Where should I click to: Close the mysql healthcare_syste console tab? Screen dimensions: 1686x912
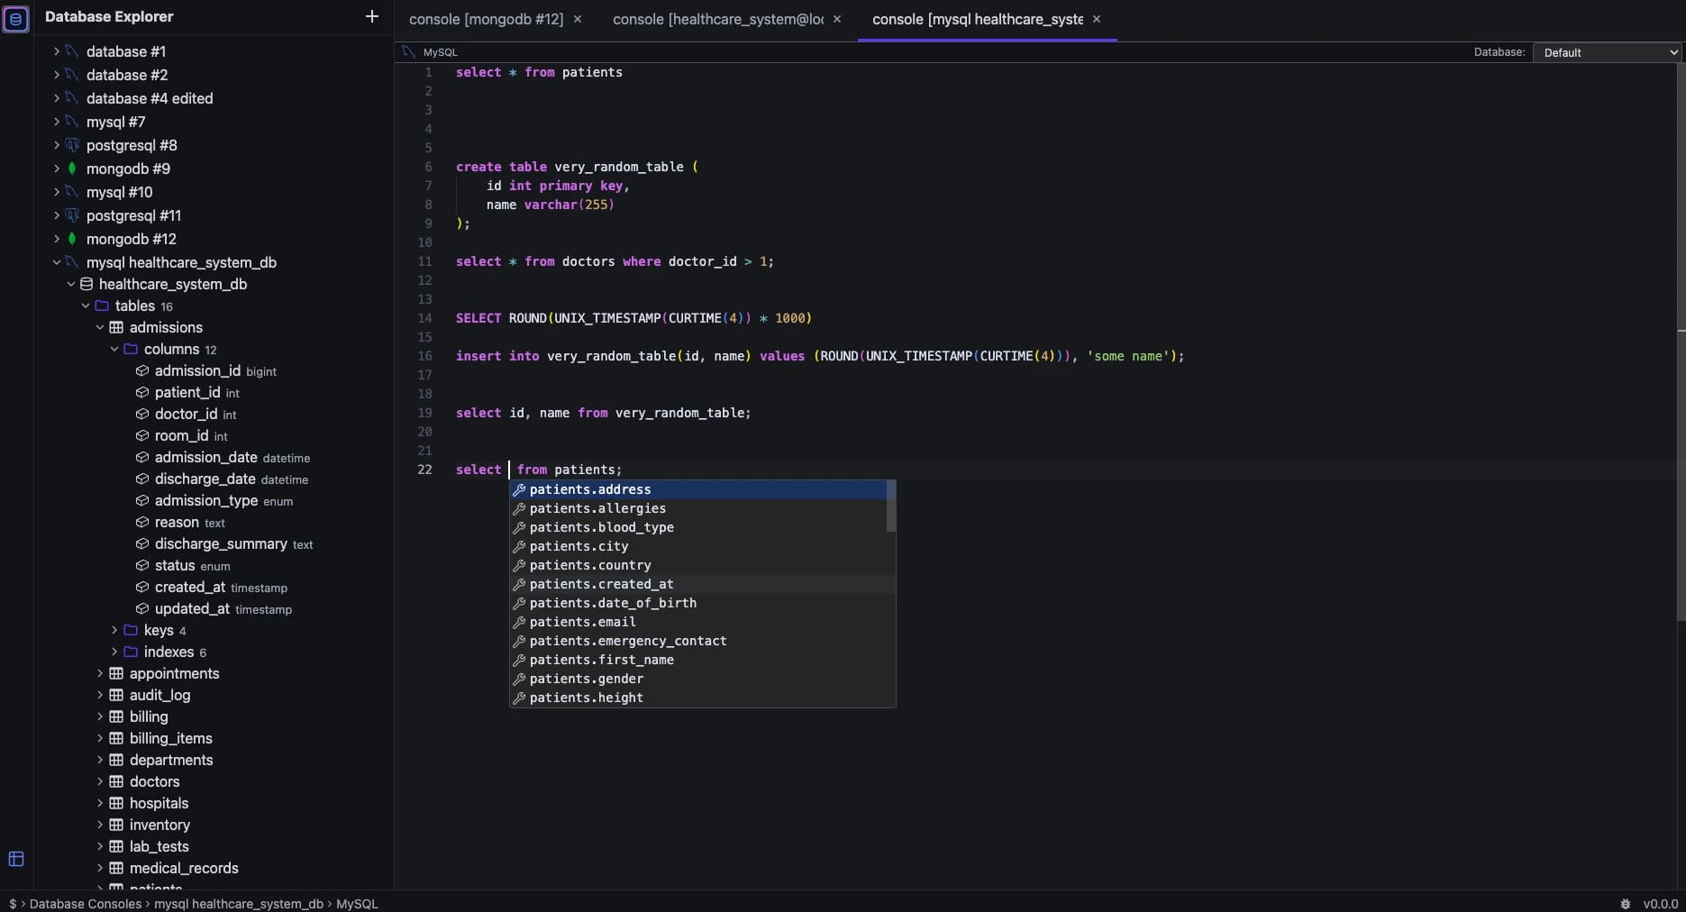(x=1097, y=18)
